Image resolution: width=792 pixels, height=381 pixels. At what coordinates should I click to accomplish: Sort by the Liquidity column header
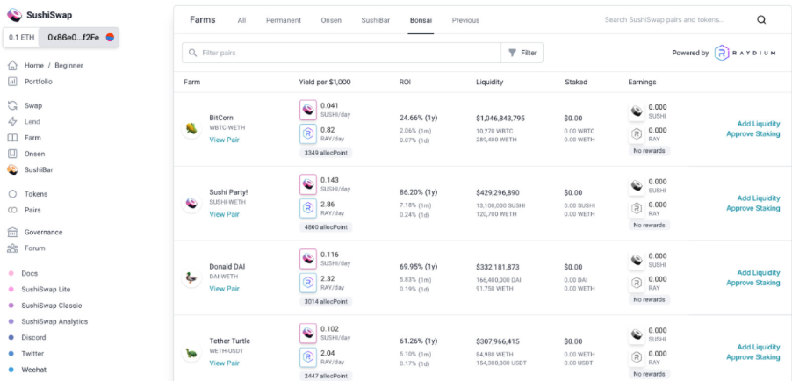pyautogui.click(x=489, y=82)
